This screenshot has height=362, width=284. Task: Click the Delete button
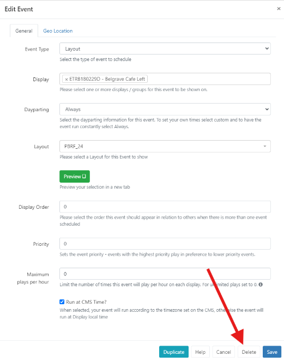(x=249, y=352)
